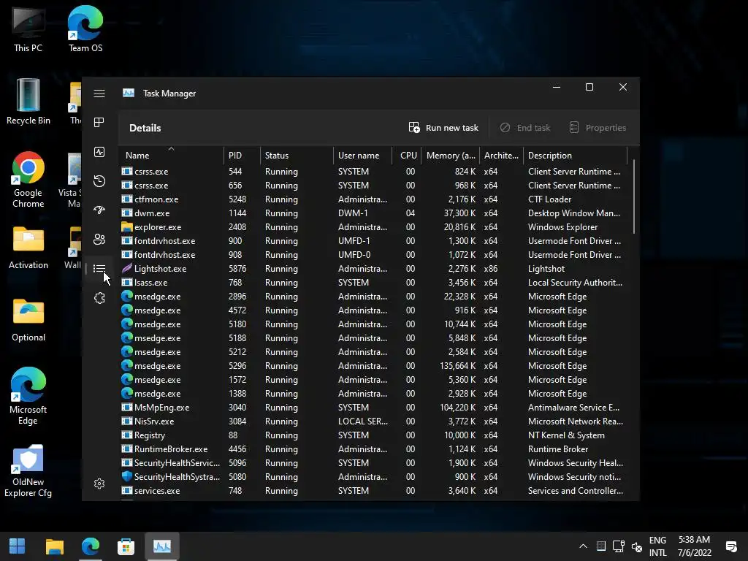
Task: Select msedge.exe with PID 2896
Action: point(375,297)
